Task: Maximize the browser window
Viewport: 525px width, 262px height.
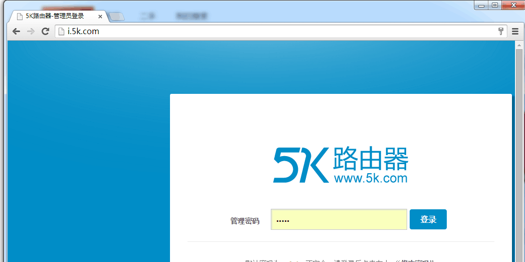Action: (494, 5)
